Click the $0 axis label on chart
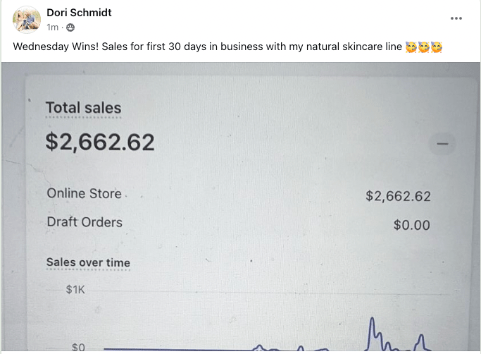This screenshot has height=354, width=481. (78, 347)
